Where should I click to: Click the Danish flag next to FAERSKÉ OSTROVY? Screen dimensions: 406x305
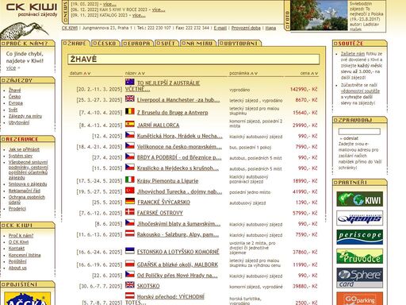(129, 212)
